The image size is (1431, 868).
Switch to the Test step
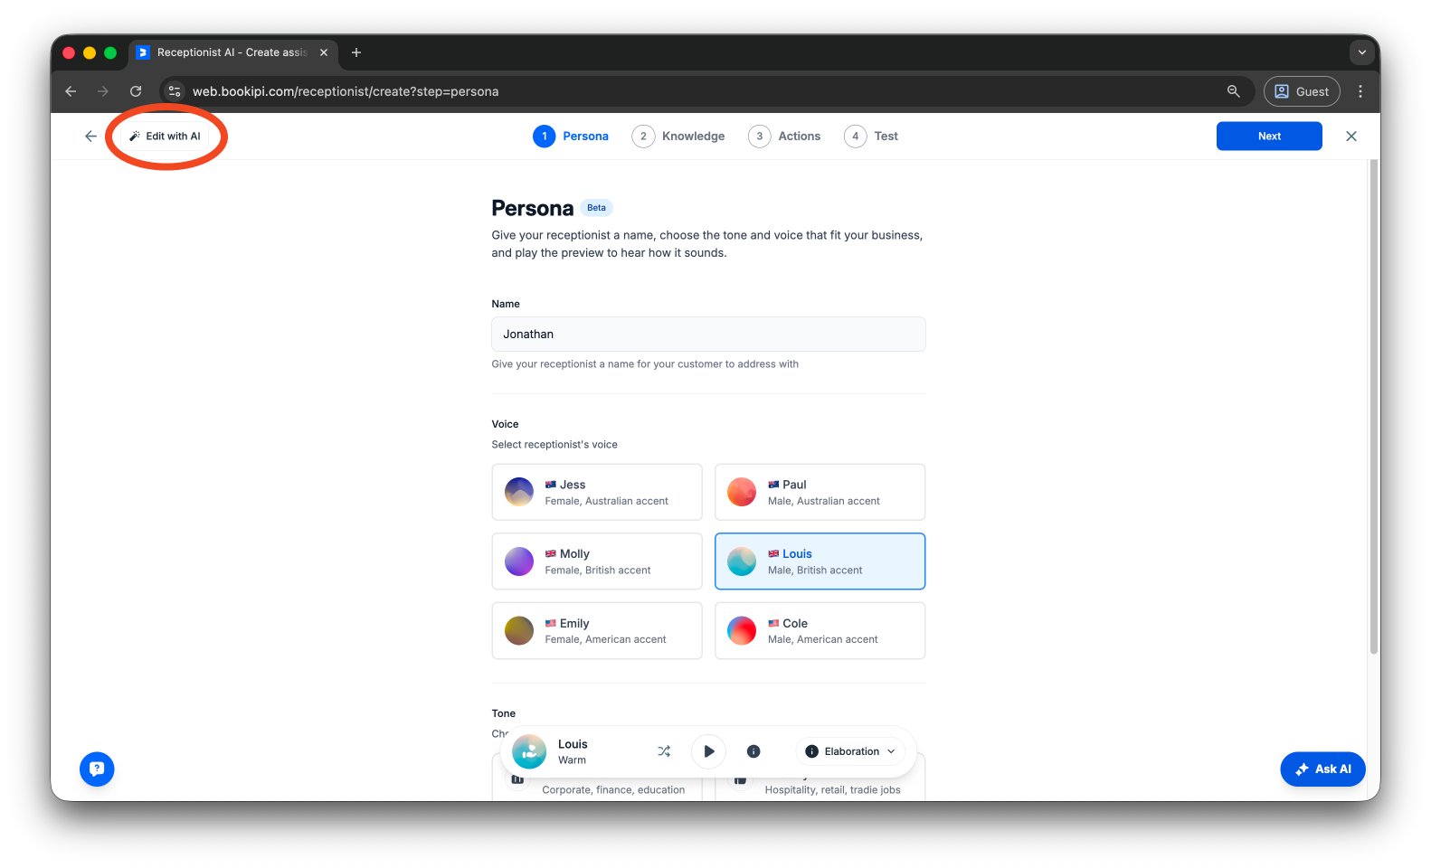tap(871, 137)
